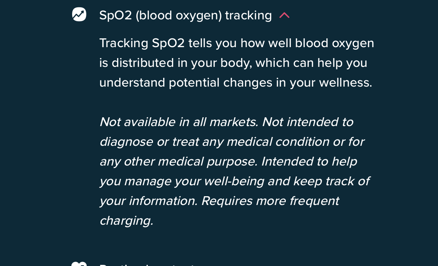The image size is (438, 266).
Task: Click 'Intended to help' in the italic disclaimer
Action: click(309, 161)
